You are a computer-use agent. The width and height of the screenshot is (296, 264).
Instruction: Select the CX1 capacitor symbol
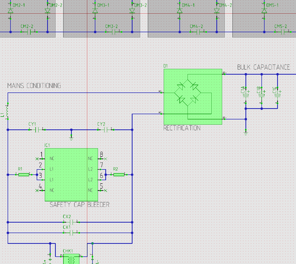coord(71,233)
